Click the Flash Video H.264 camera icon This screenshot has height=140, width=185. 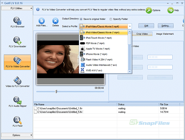coord(83,59)
